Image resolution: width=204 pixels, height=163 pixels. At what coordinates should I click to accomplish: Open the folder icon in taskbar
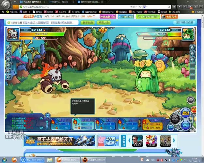tap(50, 160)
